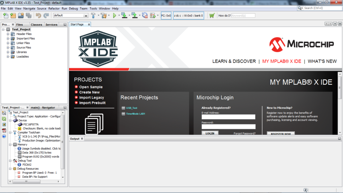Expand the Header Files tree node

[8, 34]
